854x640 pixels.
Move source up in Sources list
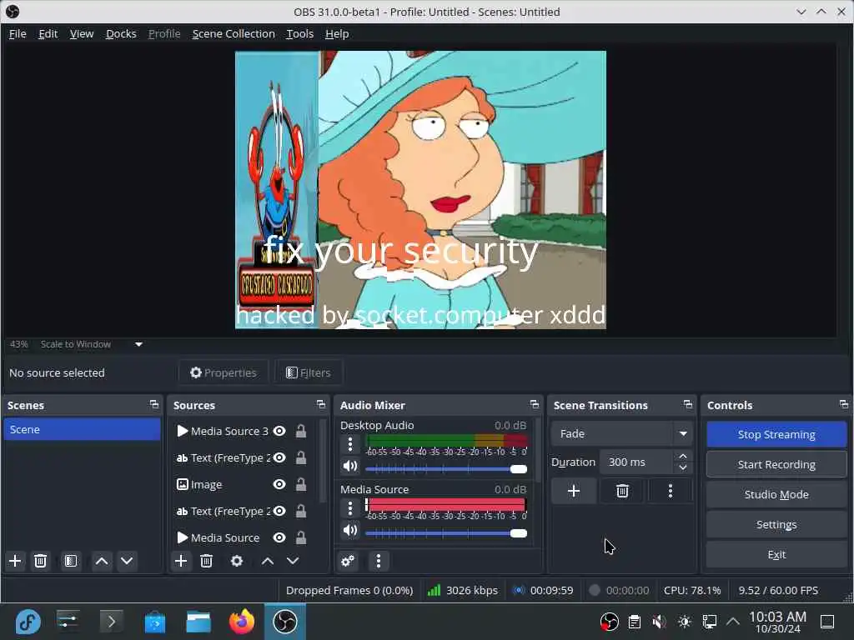(268, 561)
